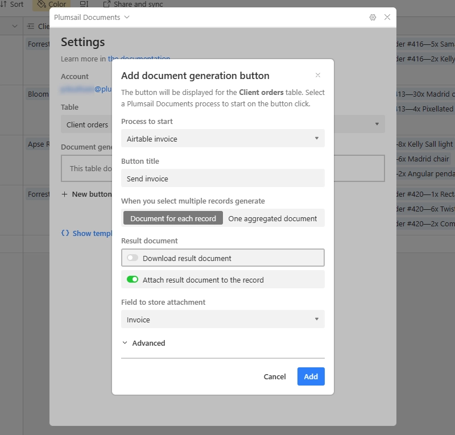This screenshot has width=455, height=435.
Task: Edit the Button title field
Action: [x=222, y=178]
